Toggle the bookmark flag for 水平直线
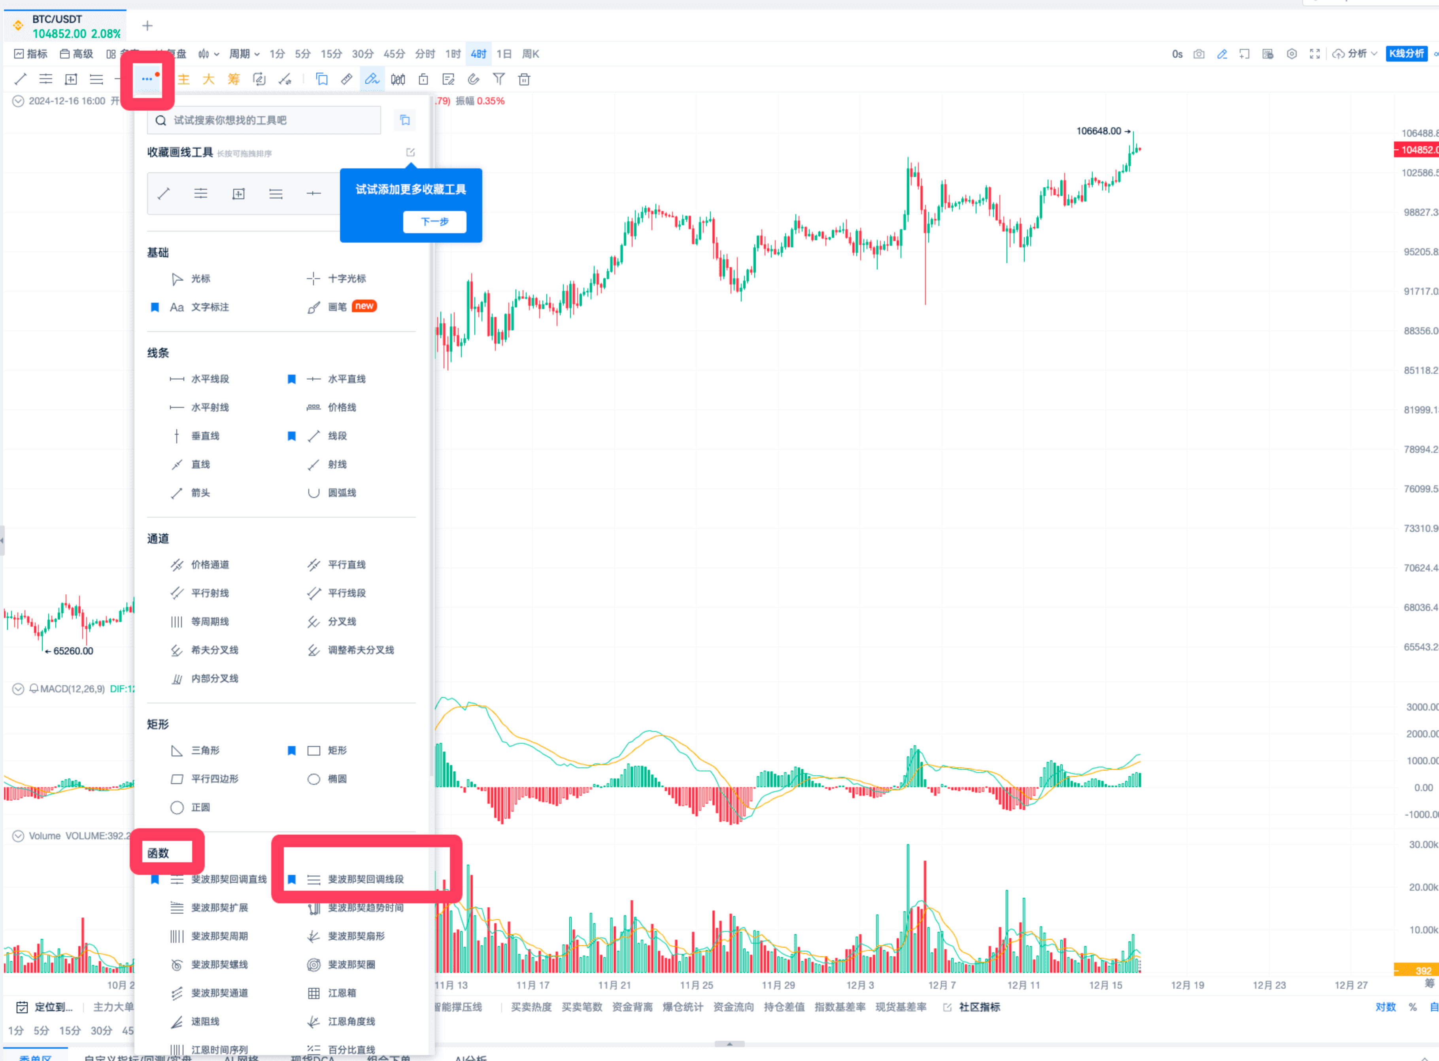Image resolution: width=1439 pixels, height=1061 pixels. click(x=292, y=379)
